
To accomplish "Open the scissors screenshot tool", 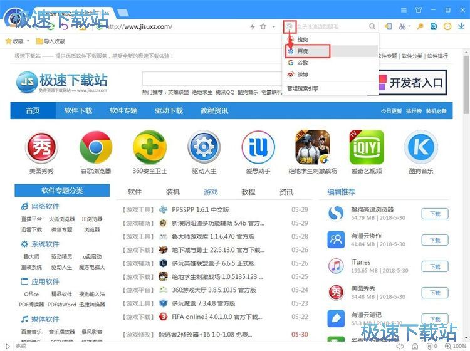I will pyautogui.click(x=402, y=27).
